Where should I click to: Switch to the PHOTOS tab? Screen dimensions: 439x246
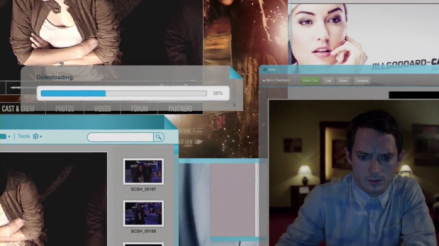(64, 109)
